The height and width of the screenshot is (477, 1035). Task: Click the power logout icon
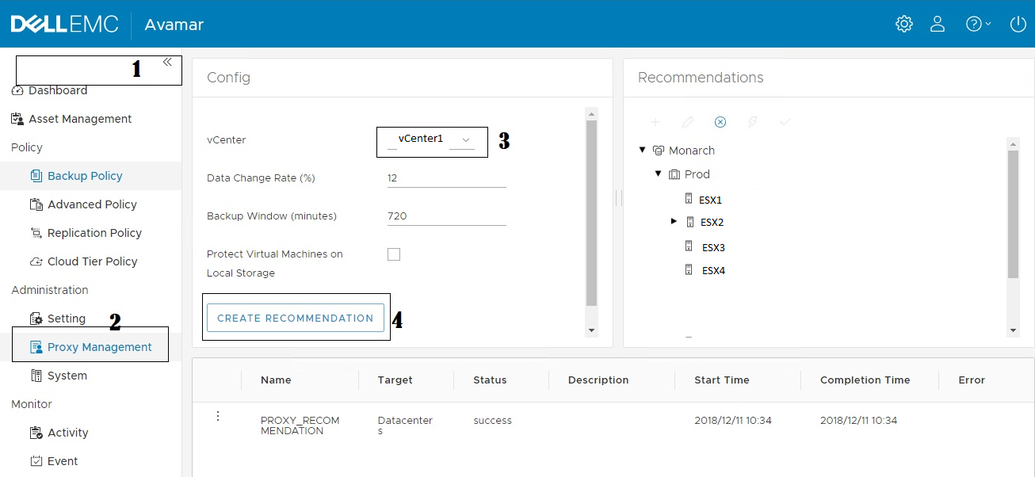1018,24
